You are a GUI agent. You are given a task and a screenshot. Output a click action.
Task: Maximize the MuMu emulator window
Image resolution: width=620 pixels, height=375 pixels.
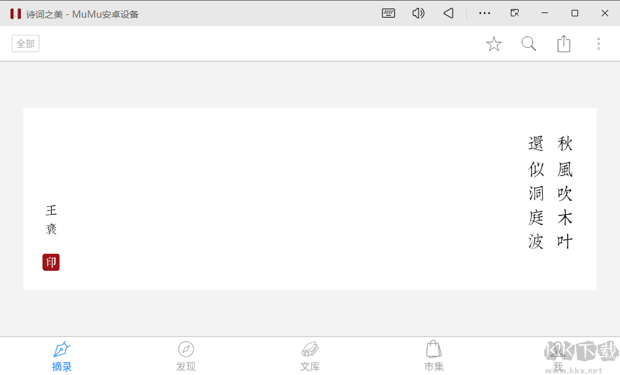tap(575, 13)
